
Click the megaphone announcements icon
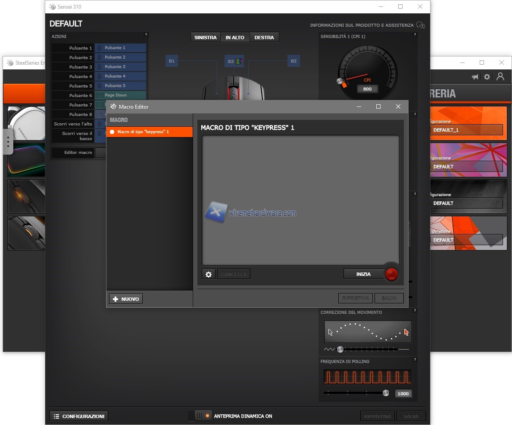pyautogui.click(x=475, y=77)
